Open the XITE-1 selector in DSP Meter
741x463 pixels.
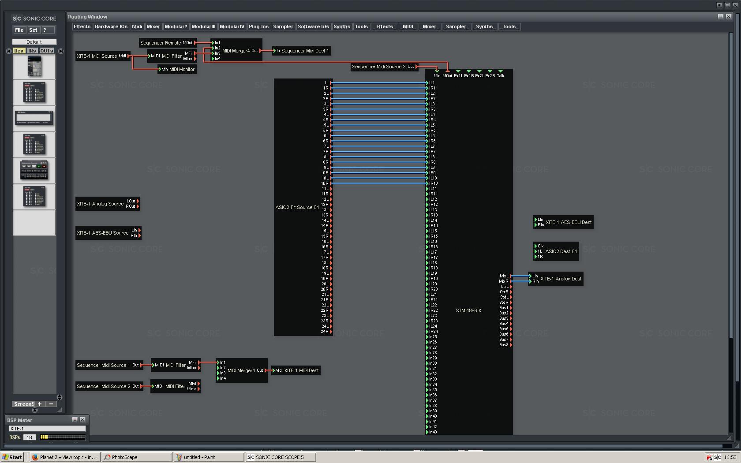[47, 429]
